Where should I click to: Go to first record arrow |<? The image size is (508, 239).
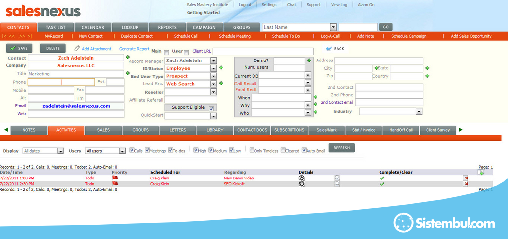point(4,36)
